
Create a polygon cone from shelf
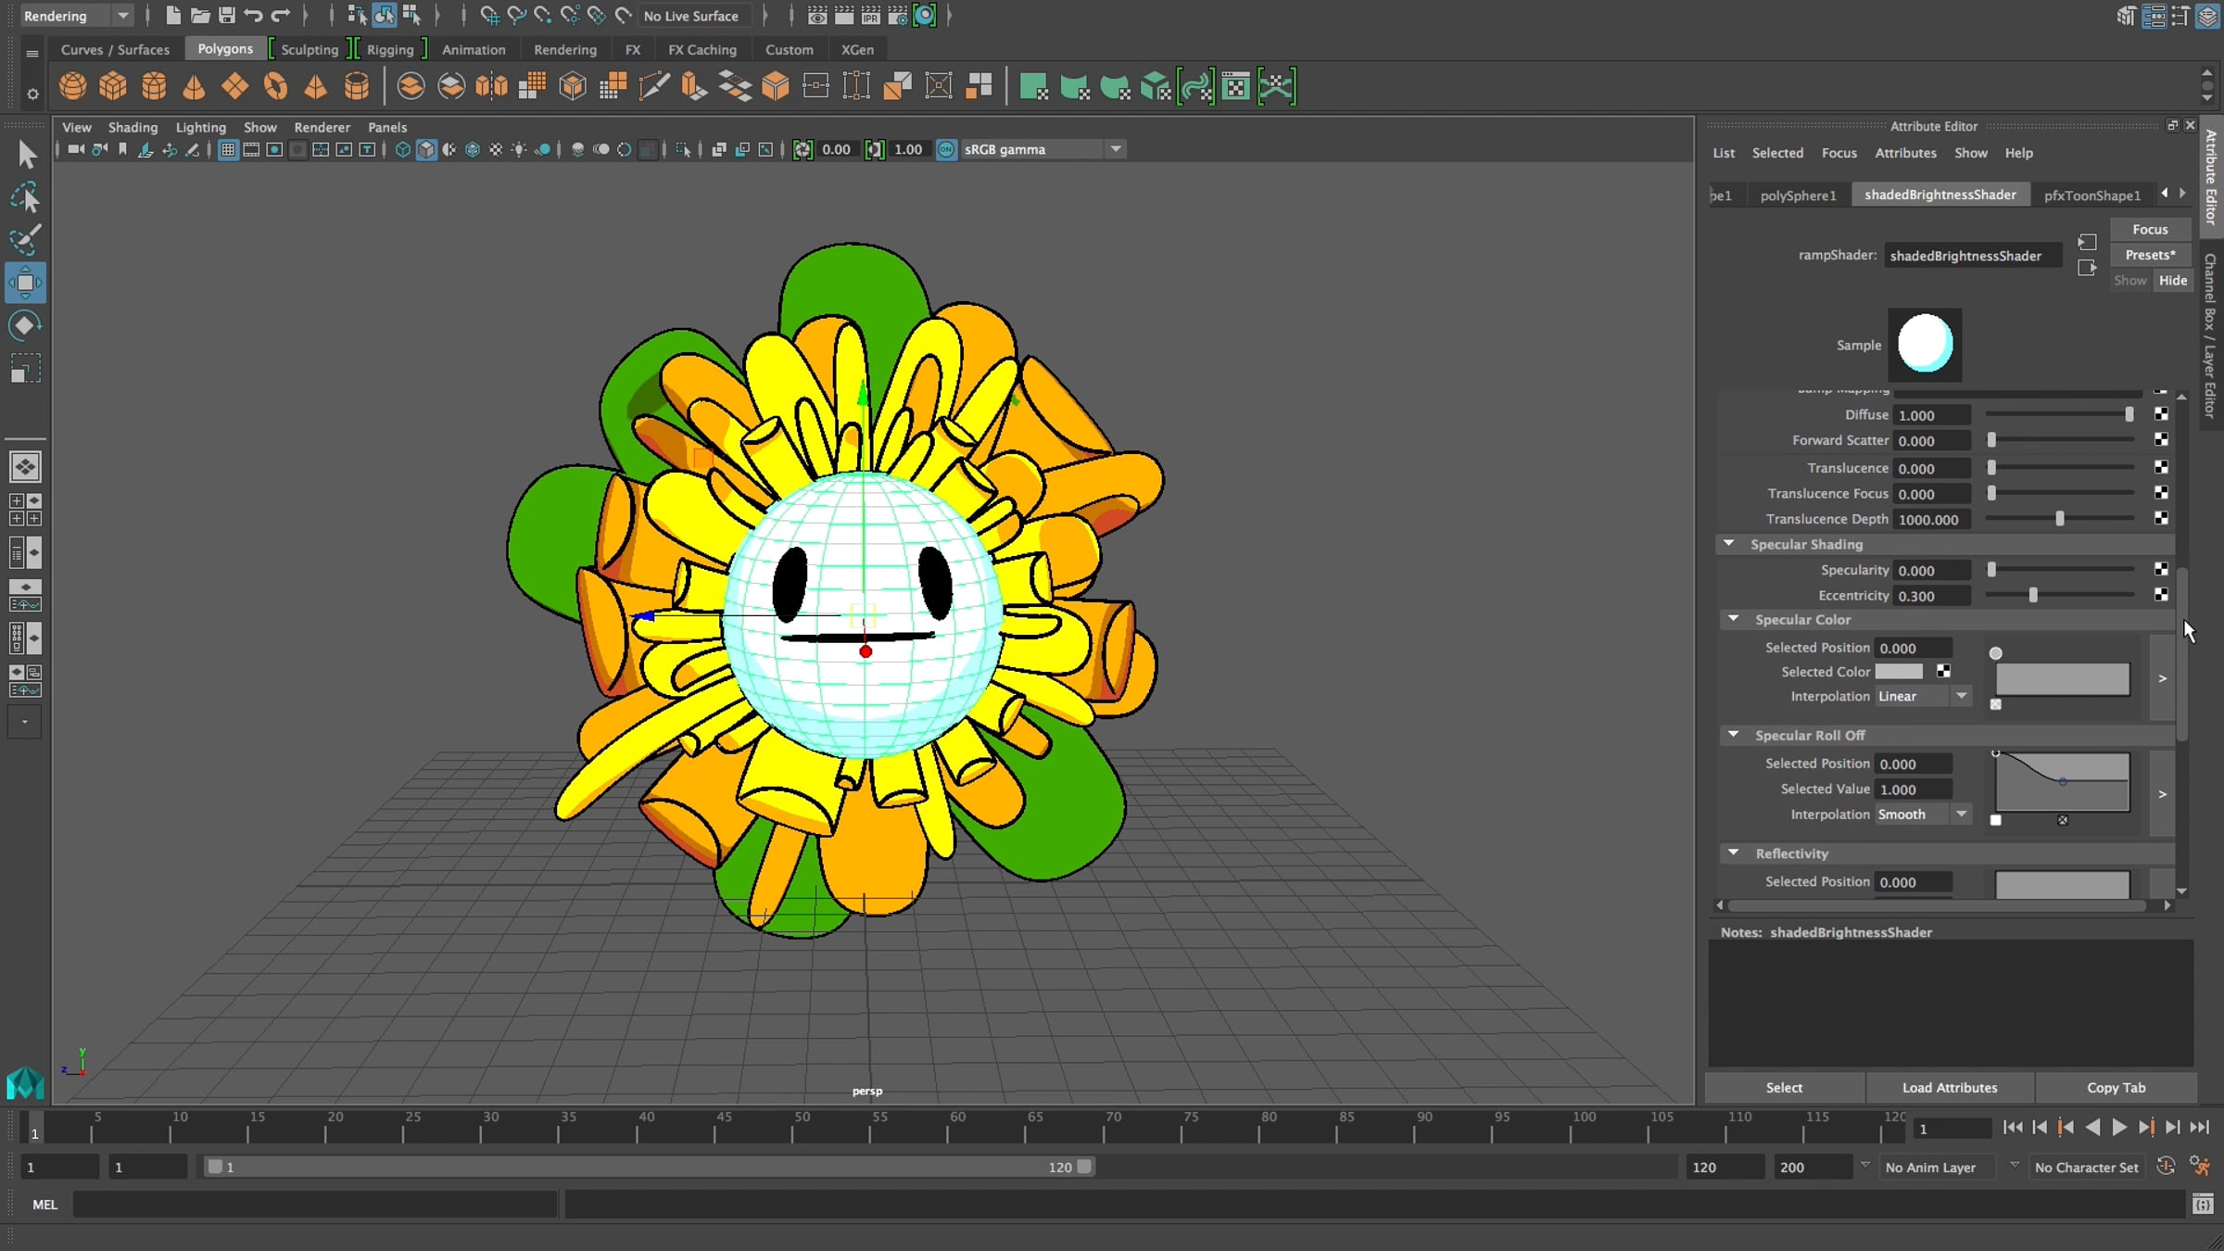[x=194, y=86]
